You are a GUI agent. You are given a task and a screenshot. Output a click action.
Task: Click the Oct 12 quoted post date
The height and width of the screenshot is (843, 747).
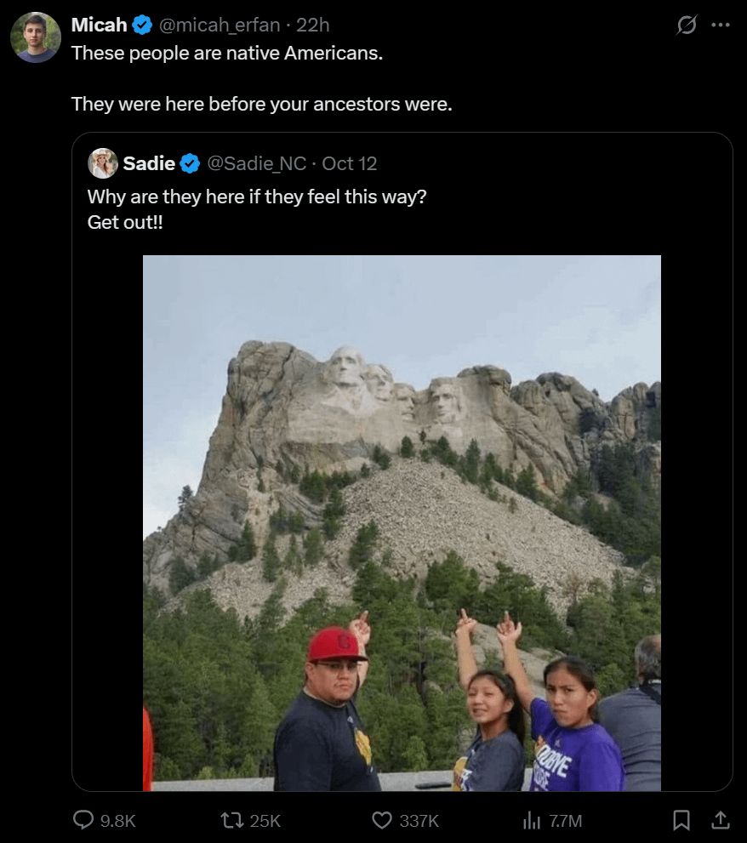click(x=350, y=163)
